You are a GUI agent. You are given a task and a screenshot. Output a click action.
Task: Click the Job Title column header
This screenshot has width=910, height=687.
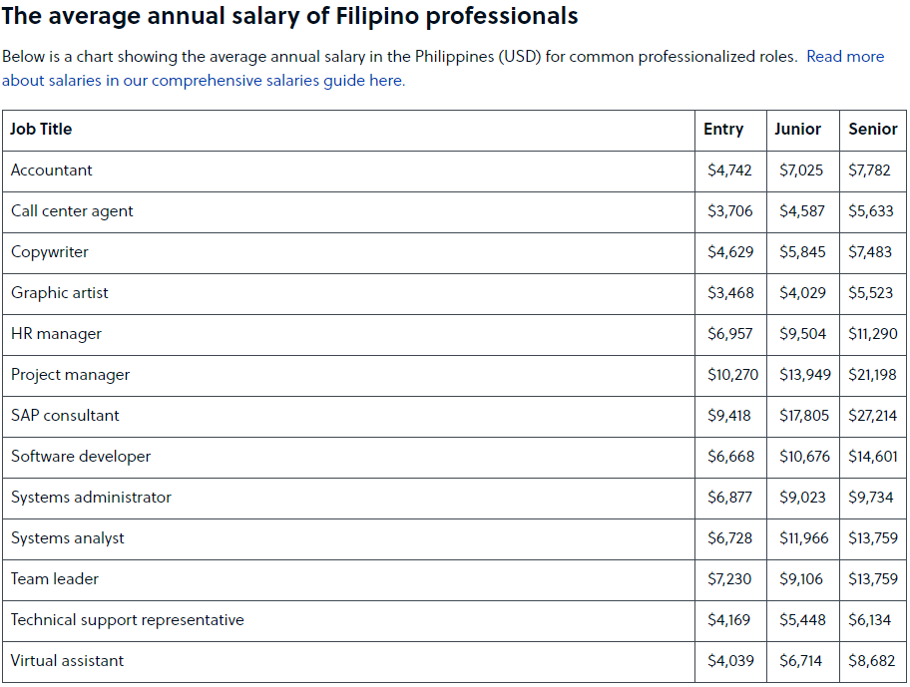[x=41, y=129]
